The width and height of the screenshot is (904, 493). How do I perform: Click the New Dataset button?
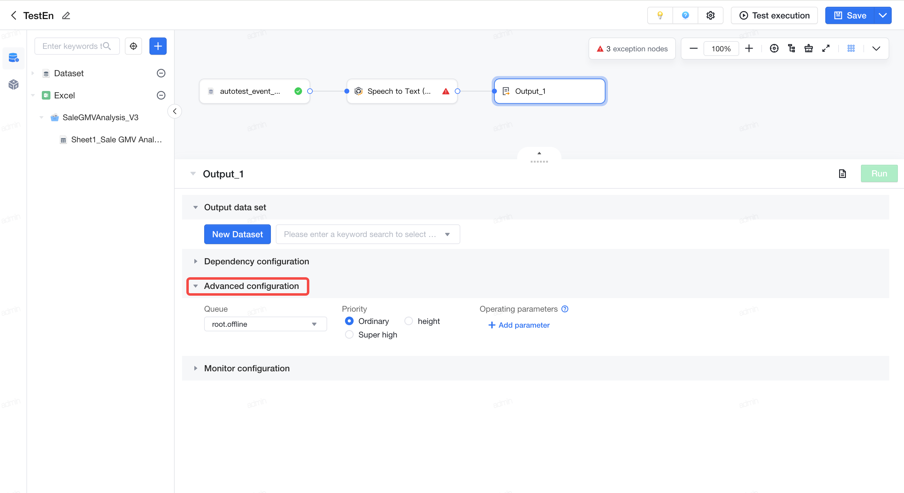pos(237,234)
